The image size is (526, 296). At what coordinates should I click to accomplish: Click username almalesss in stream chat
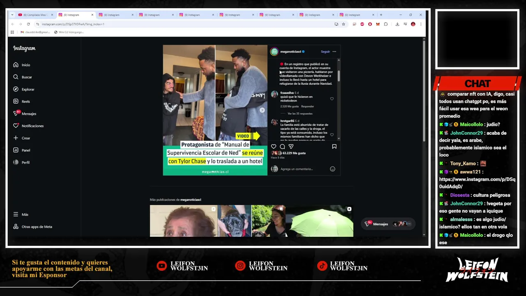(x=461, y=220)
